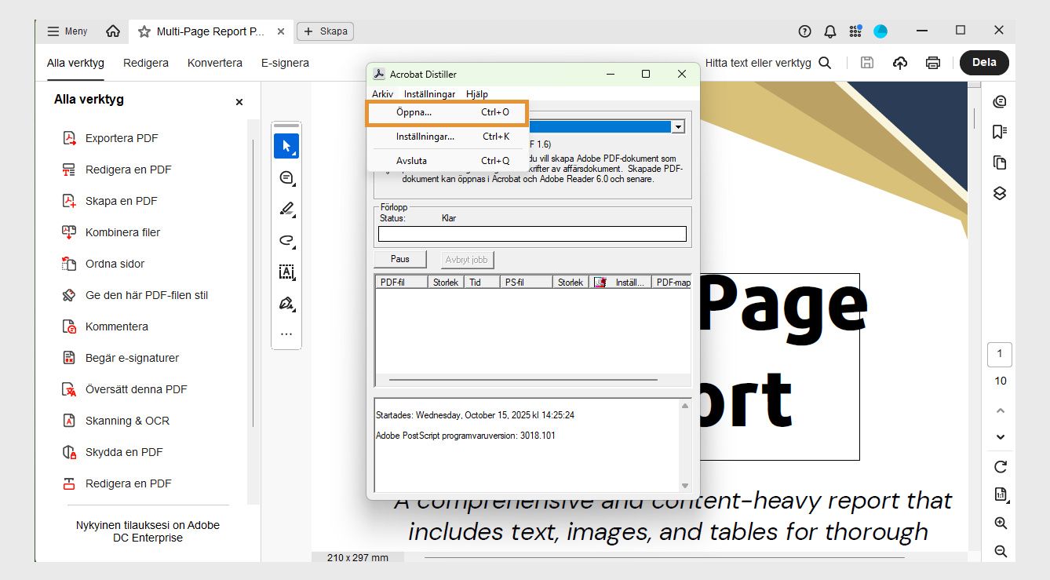The image size is (1050, 580).
Task: Open the Konvertera tab
Action: (x=215, y=63)
